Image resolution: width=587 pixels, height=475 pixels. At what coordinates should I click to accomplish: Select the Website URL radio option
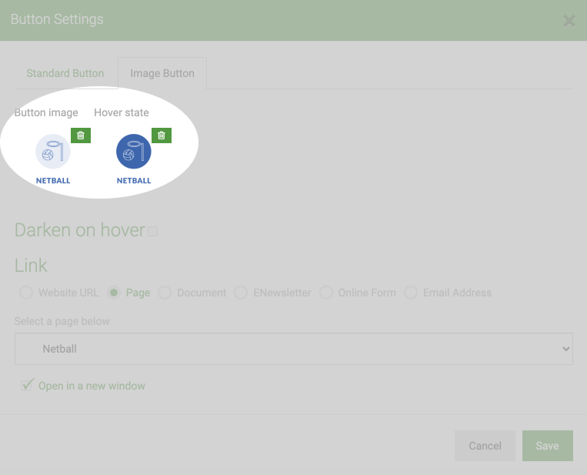(x=26, y=293)
